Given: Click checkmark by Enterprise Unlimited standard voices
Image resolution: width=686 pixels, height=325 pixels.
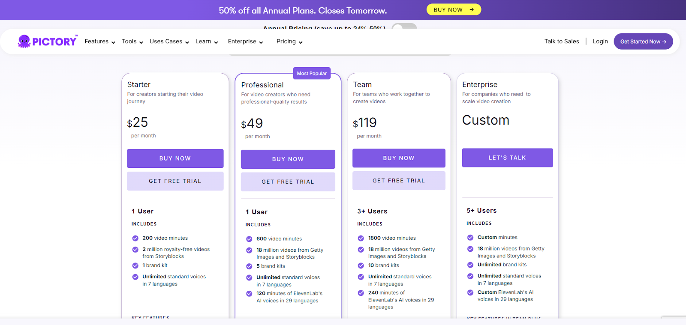Looking at the screenshot, I should (x=470, y=276).
